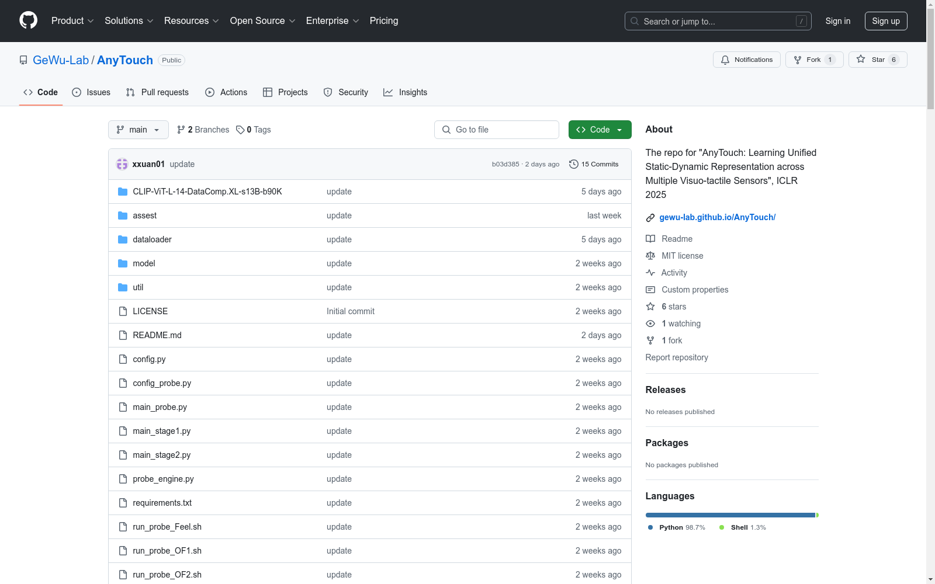Switch to the Issues tab
935x584 pixels.
click(x=91, y=92)
